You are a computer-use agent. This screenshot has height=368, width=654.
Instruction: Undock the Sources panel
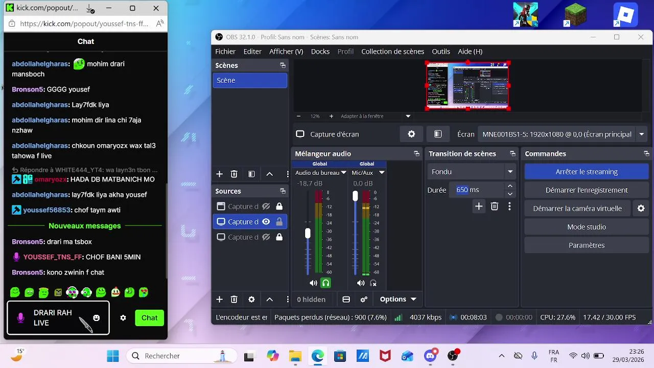[283, 191]
